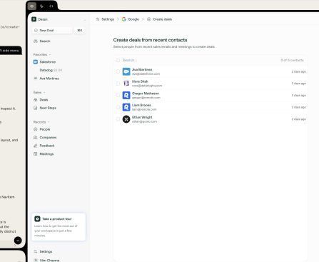Click the Settings sliders icon in sidebar

pos(36,251)
